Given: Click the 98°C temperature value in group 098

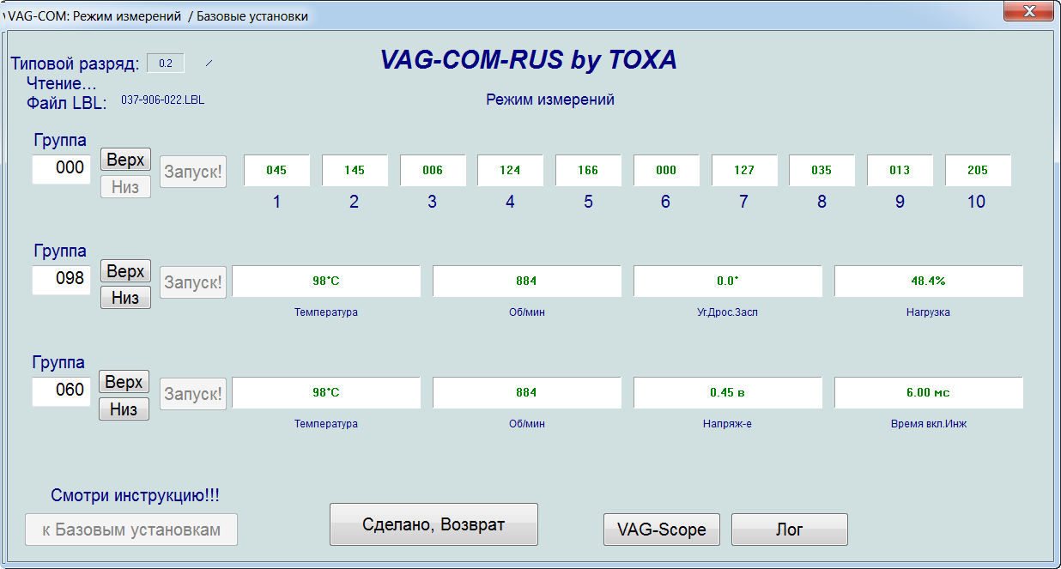Looking at the screenshot, I should tap(326, 281).
